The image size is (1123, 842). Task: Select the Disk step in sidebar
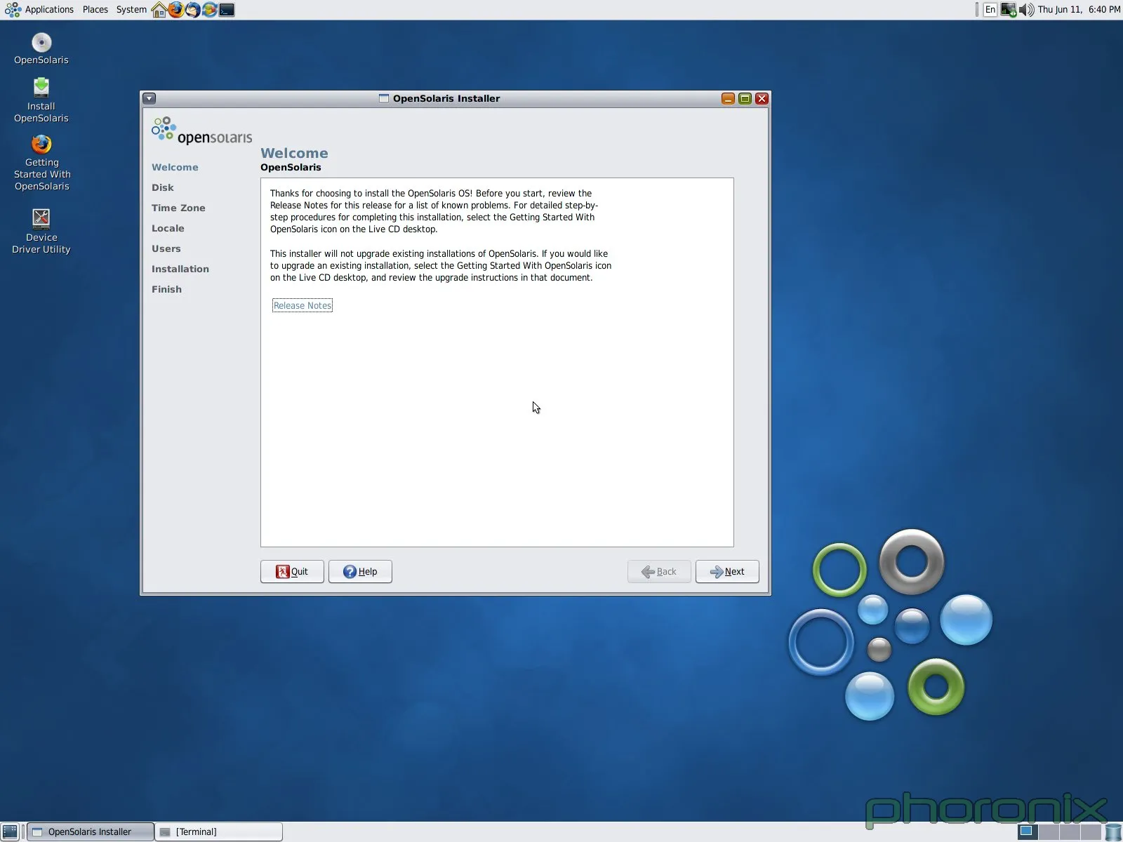click(x=163, y=187)
